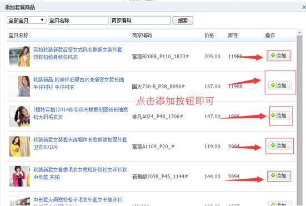Click the scrollbar up arrow
The width and height of the screenshot is (306, 206).
tap(299, 32)
